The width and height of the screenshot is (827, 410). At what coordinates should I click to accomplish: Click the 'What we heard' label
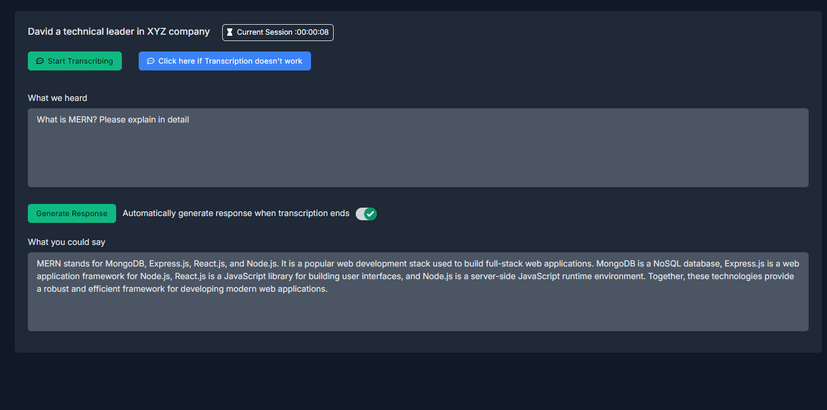[58, 98]
